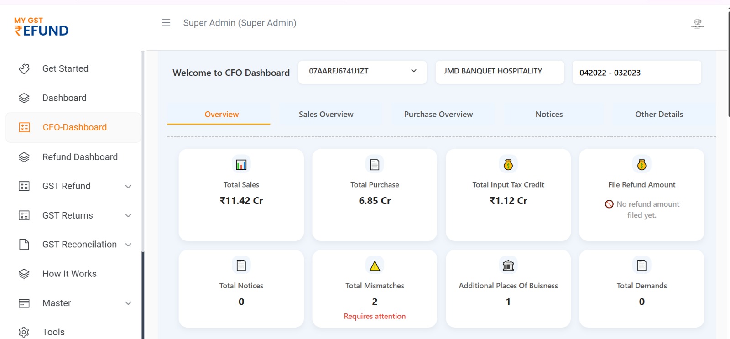Click the 'File Refund Amount' label
Image resolution: width=730 pixels, height=339 pixels.
pyautogui.click(x=642, y=185)
